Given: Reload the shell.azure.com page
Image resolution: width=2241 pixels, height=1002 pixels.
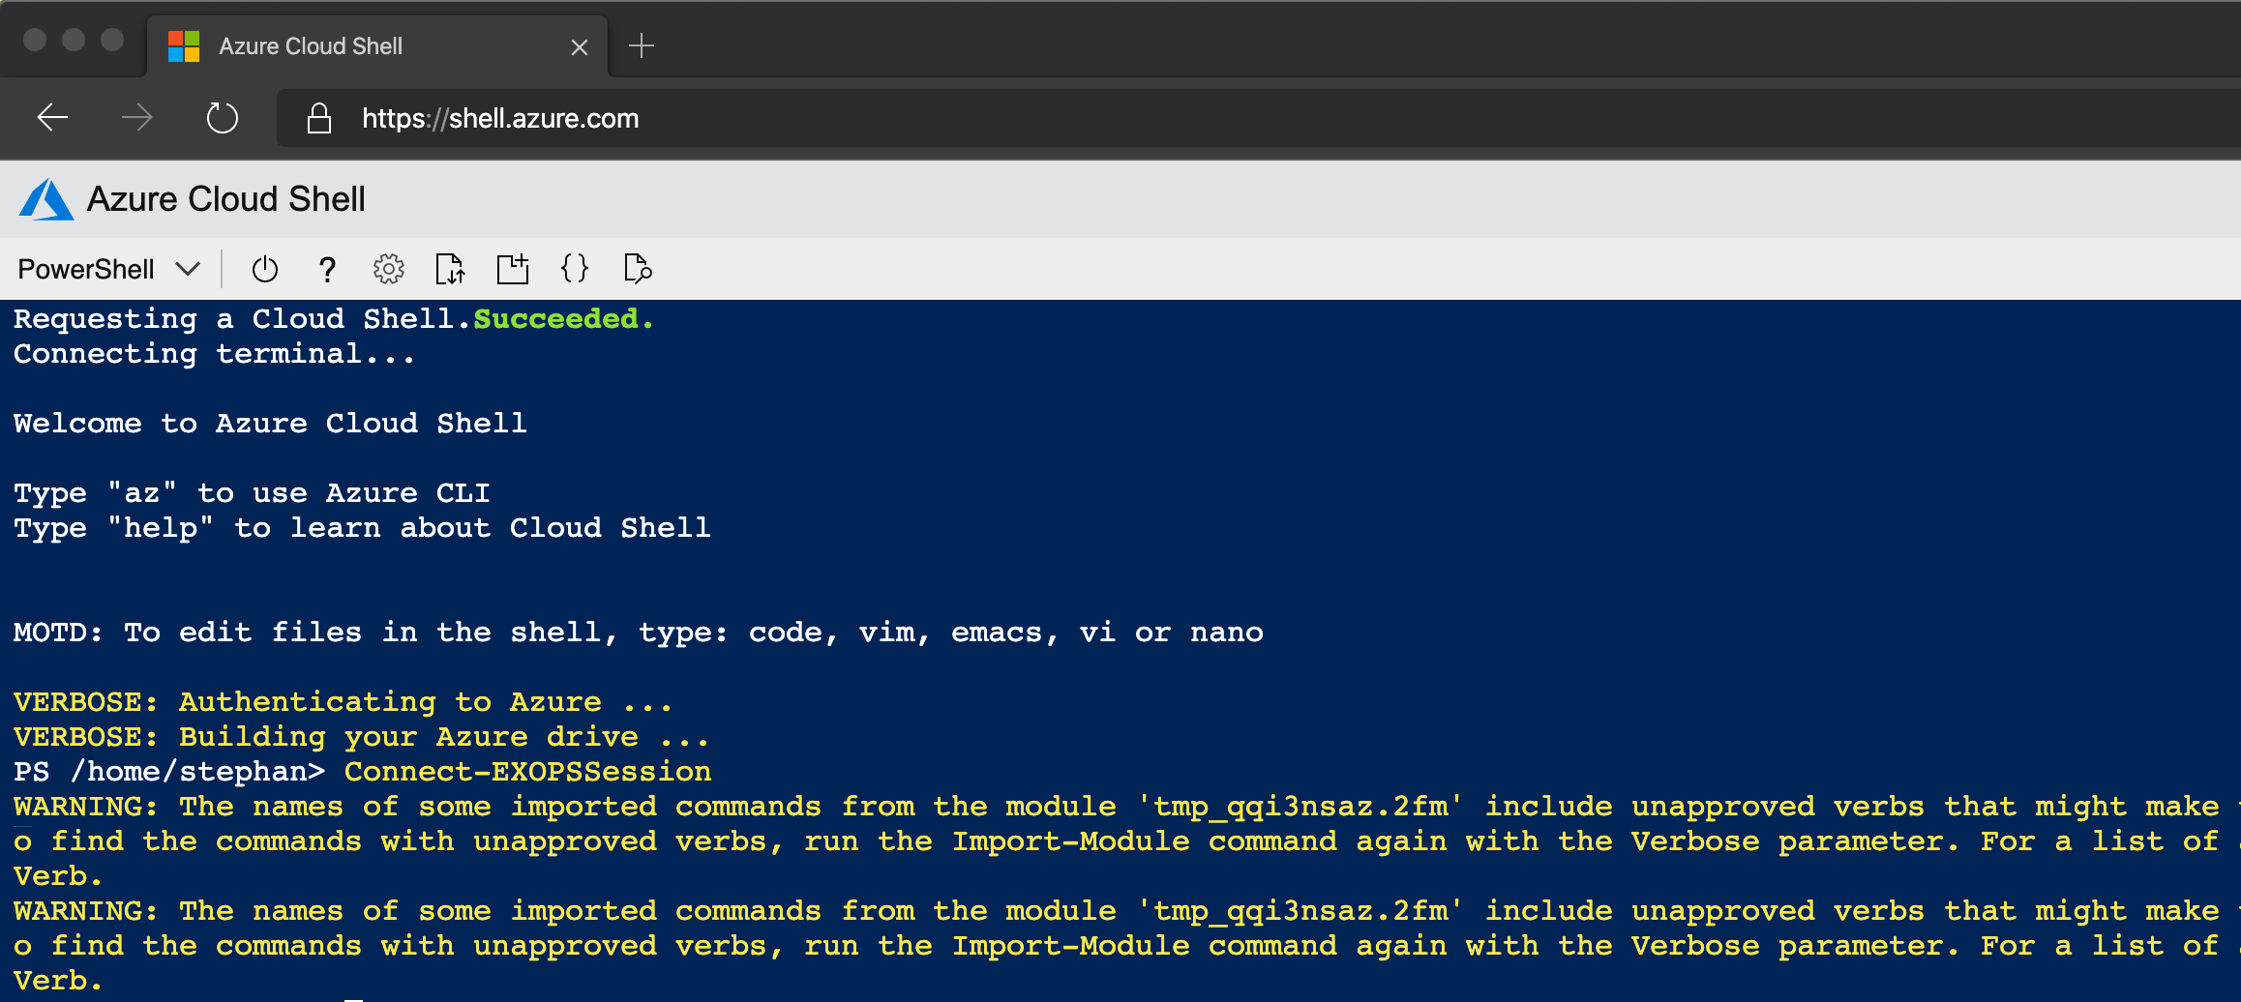Looking at the screenshot, I should (222, 118).
